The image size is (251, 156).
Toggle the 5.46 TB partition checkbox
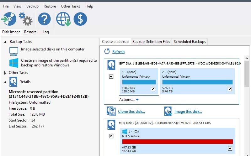[230, 89]
